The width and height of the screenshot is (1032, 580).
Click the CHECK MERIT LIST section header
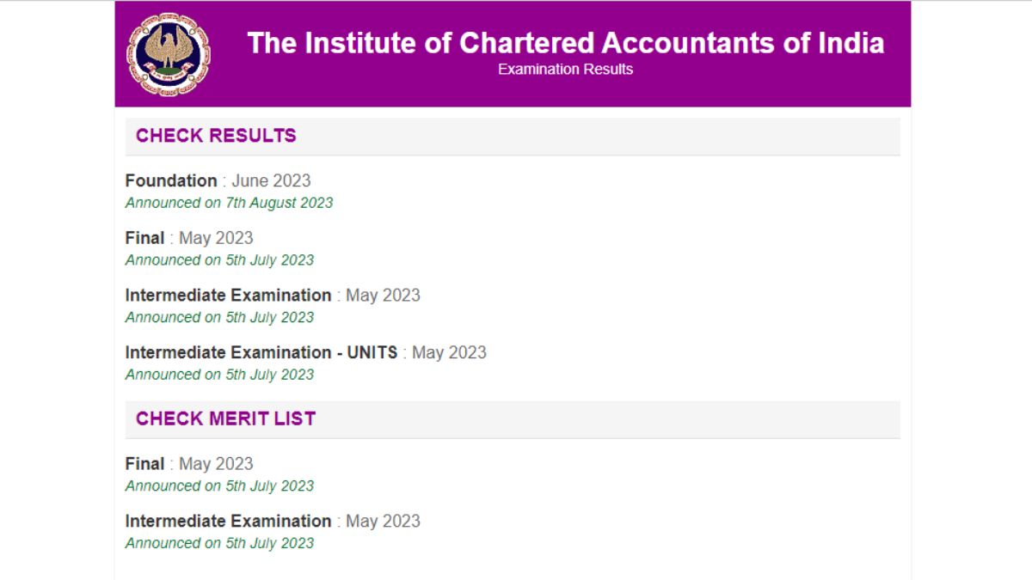coord(228,418)
